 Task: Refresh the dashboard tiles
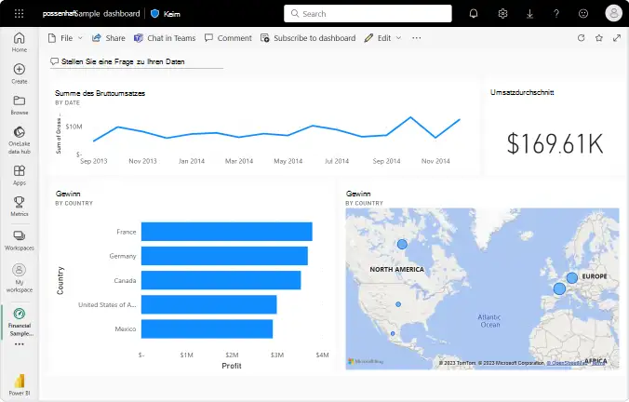coord(582,38)
